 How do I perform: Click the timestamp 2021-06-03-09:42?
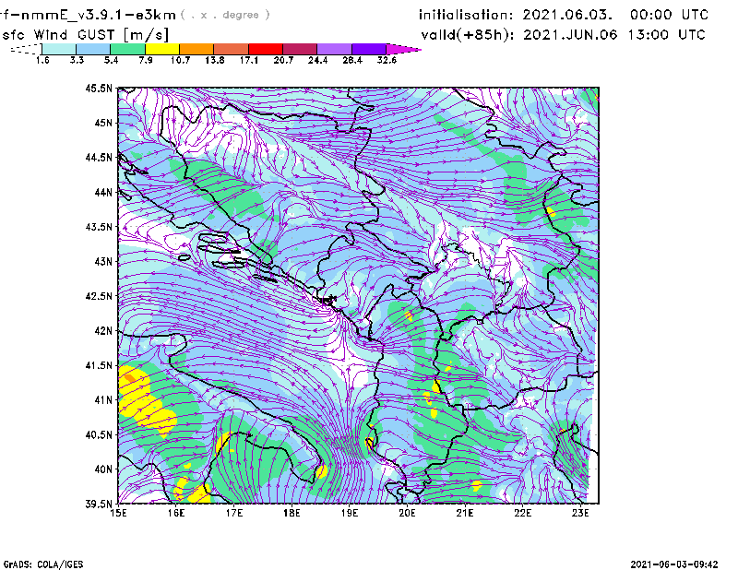[x=674, y=564]
